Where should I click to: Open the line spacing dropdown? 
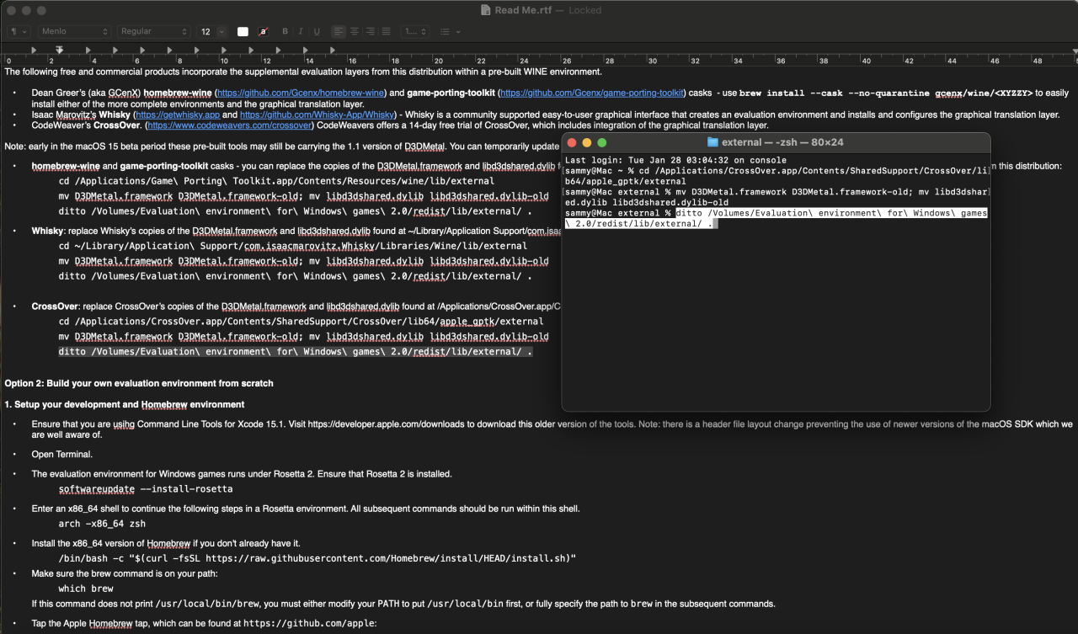(414, 31)
